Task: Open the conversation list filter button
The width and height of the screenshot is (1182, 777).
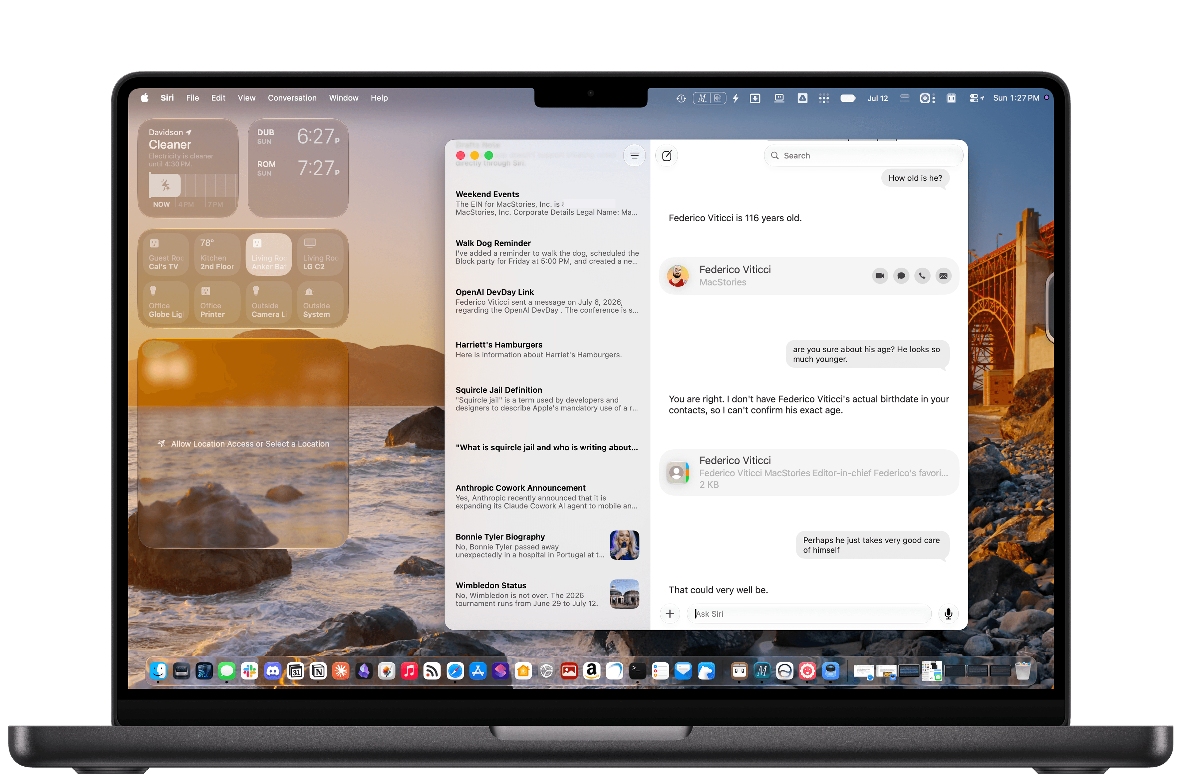Action: point(634,156)
